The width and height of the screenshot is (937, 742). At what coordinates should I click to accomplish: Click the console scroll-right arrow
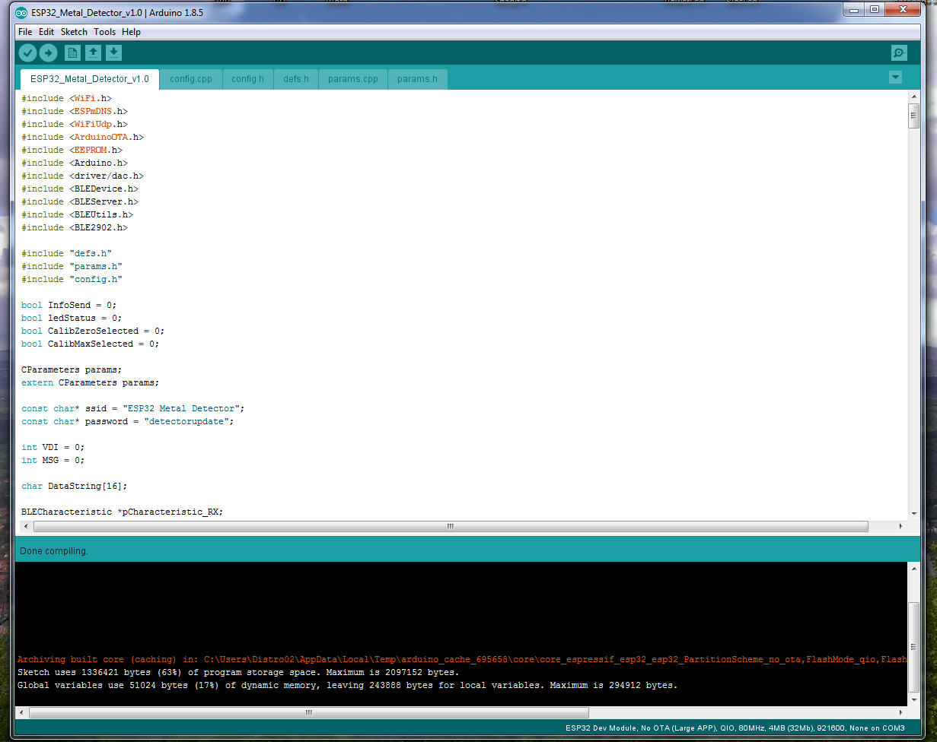[x=901, y=713]
